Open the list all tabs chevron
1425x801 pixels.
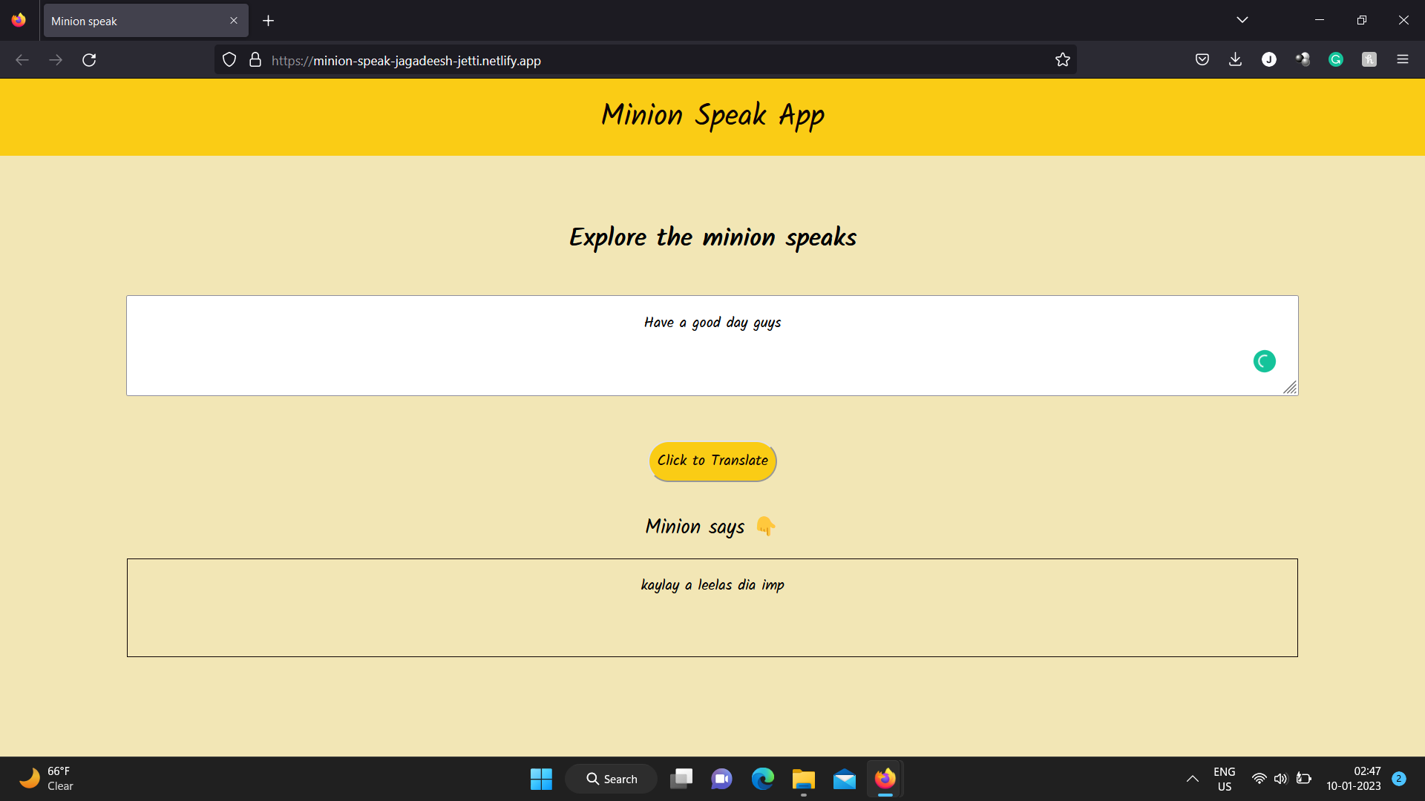[x=1243, y=20]
